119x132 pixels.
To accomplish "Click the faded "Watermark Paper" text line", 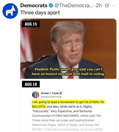I will [66, 125].
